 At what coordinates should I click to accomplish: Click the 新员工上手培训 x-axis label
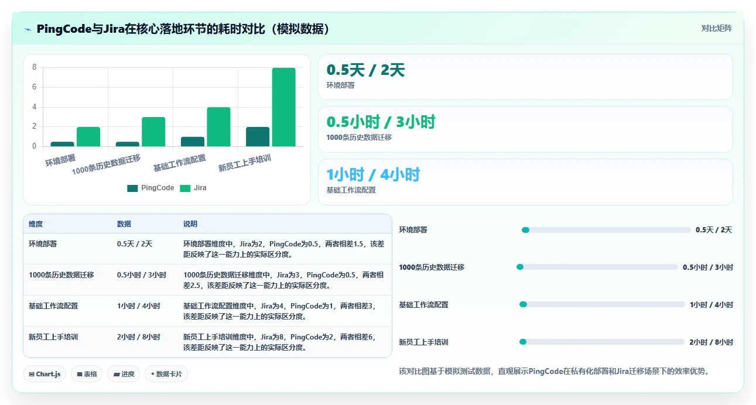[x=245, y=163]
